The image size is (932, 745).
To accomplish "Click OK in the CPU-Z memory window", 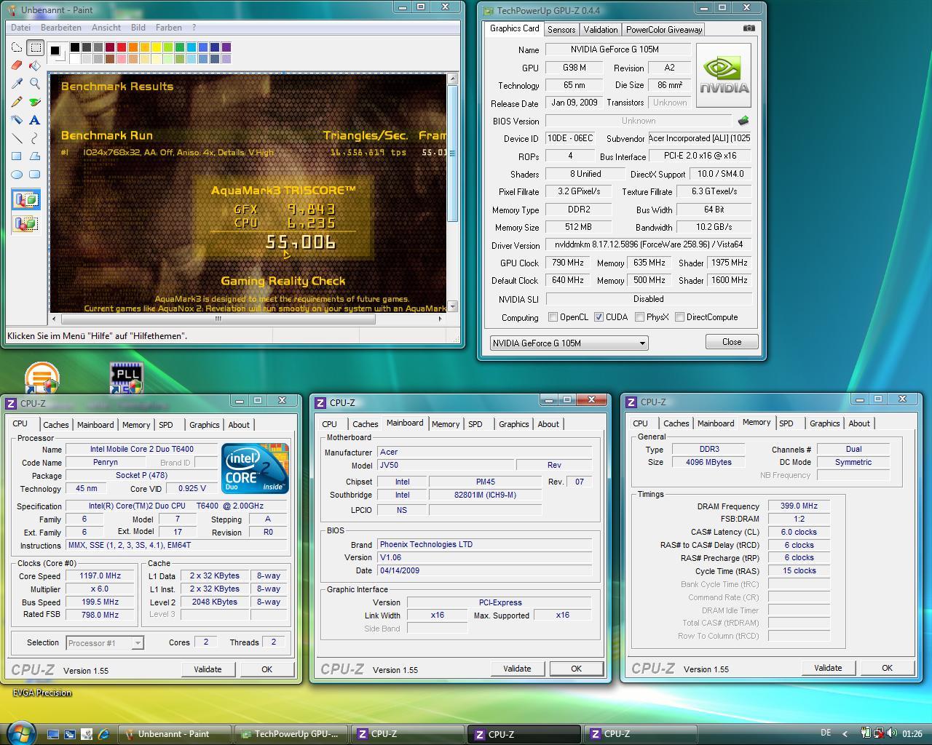I will click(887, 668).
